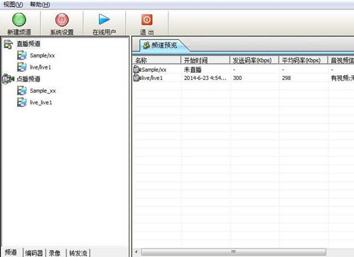Click average bitrate value 298
Screen dimensions: 354x257
[286, 78]
